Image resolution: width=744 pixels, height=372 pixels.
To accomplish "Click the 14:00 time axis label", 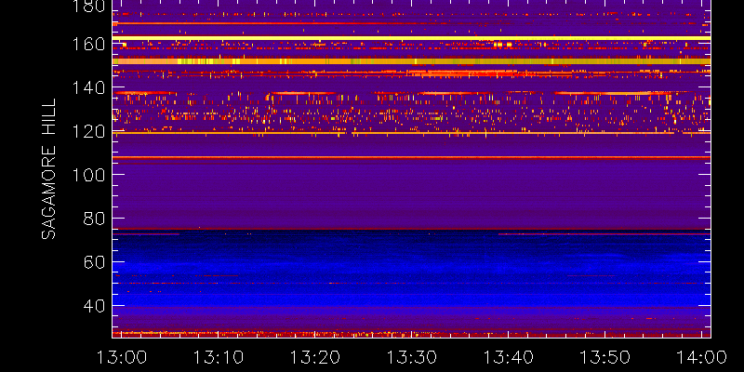I will pos(703,357).
